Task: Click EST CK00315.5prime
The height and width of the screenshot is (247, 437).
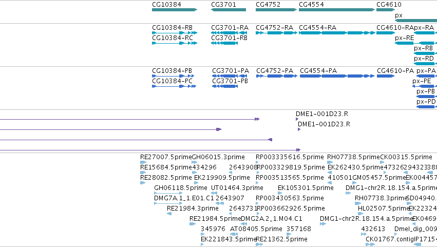Action: tap(406, 157)
